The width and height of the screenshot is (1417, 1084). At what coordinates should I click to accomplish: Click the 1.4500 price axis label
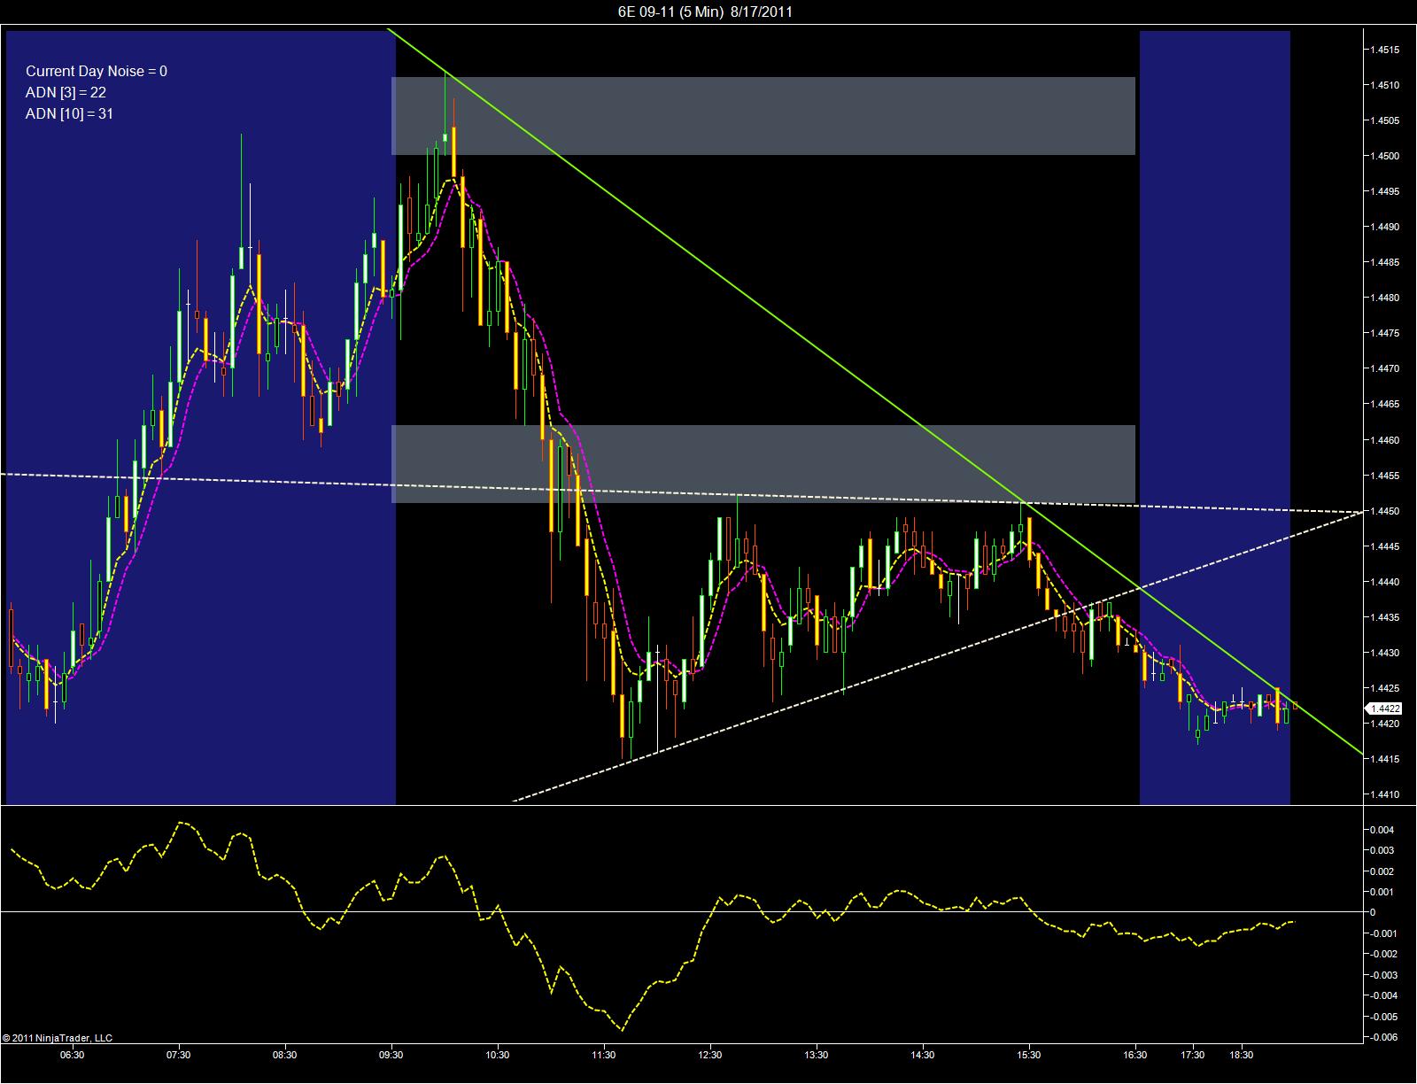[1385, 156]
